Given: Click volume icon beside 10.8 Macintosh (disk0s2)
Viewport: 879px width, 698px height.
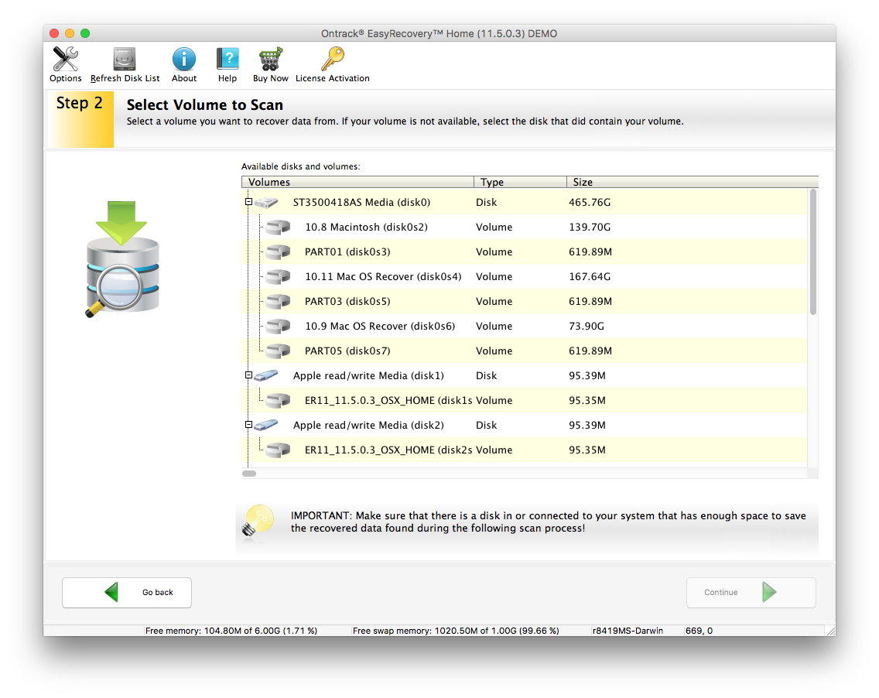Looking at the screenshot, I should (x=278, y=227).
